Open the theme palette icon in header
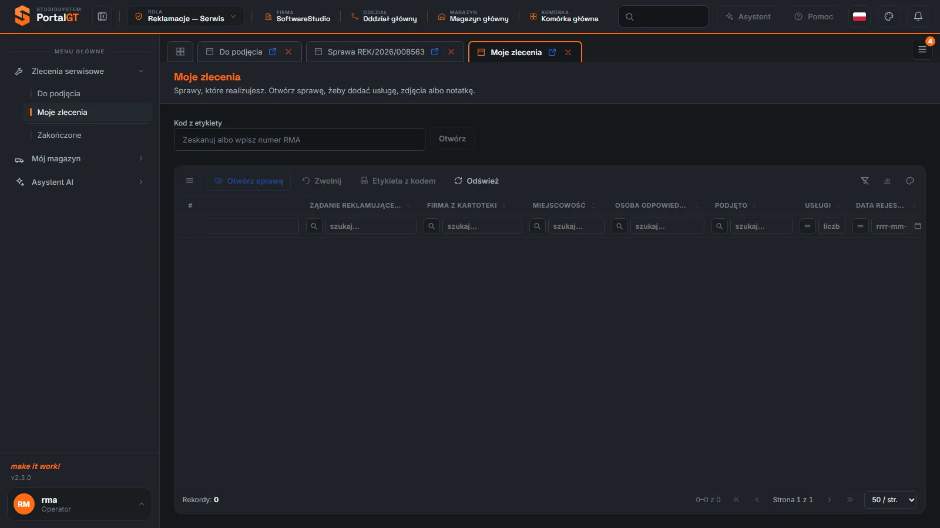Image resolution: width=940 pixels, height=528 pixels. (889, 16)
